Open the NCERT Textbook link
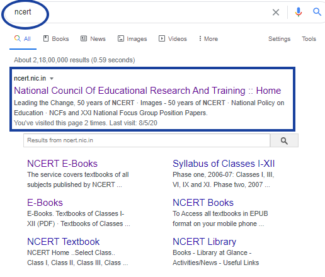This screenshot has width=325, height=277. pyautogui.click(x=64, y=242)
